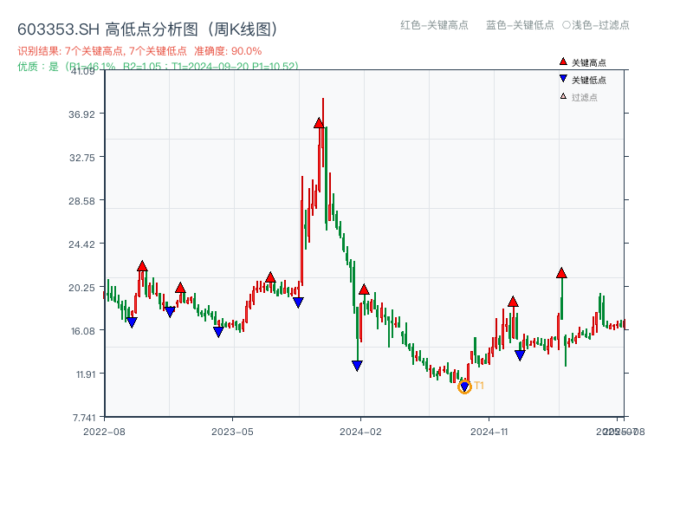Screen dimensions: 693x520
Task: Click the first blue key-low triangle after 2022-08
Action: point(131,322)
